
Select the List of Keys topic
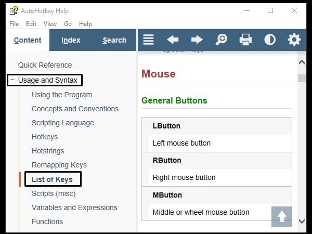tap(52, 179)
